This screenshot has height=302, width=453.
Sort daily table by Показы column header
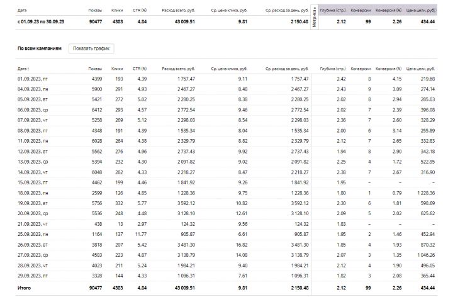(95, 68)
